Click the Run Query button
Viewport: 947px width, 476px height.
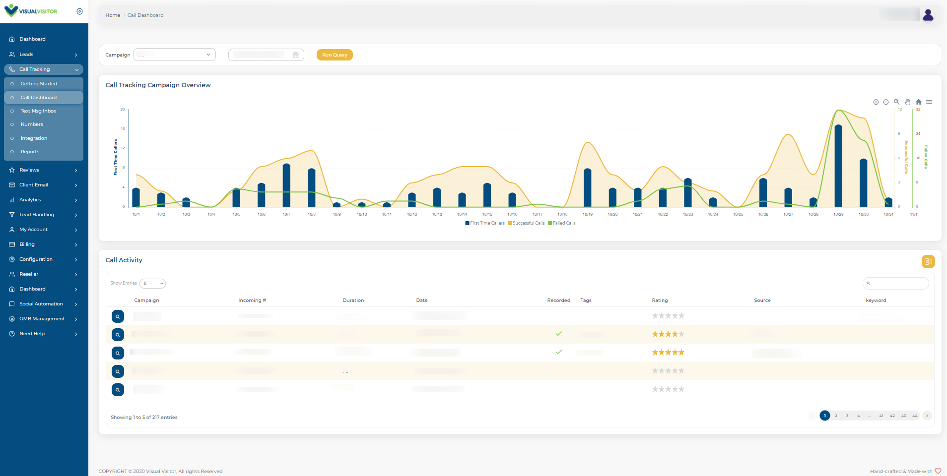click(335, 55)
